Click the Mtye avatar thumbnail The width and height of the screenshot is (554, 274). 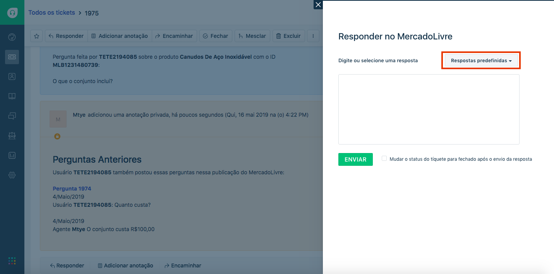click(x=58, y=119)
